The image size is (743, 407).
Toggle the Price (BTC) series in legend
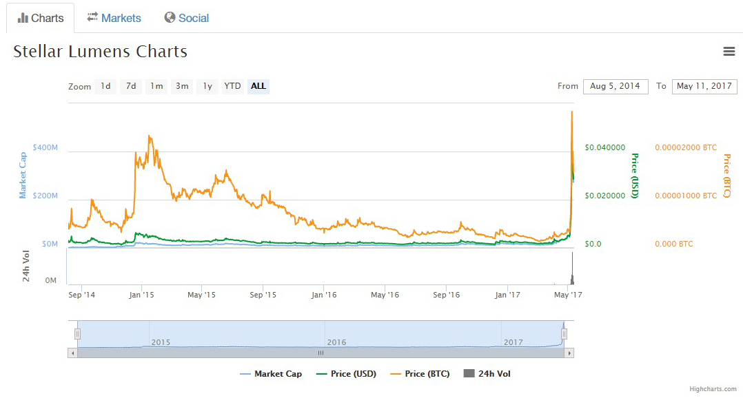[x=420, y=374]
